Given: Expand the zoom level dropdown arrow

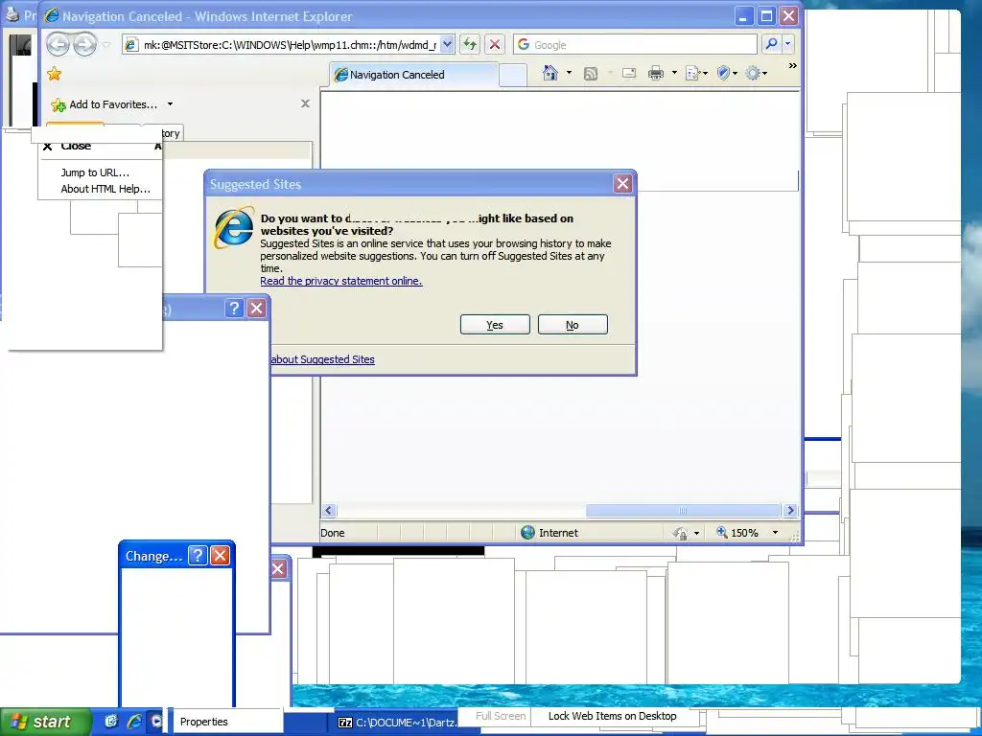Looking at the screenshot, I should (x=775, y=533).
